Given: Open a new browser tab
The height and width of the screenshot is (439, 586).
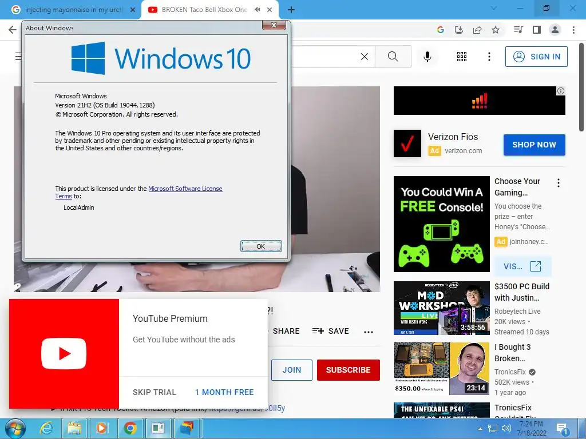Looking at the screenshot, I should click(x=291, y=10).
